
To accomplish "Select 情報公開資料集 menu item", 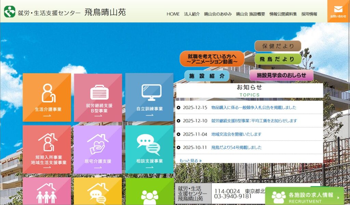I will 283,14.
